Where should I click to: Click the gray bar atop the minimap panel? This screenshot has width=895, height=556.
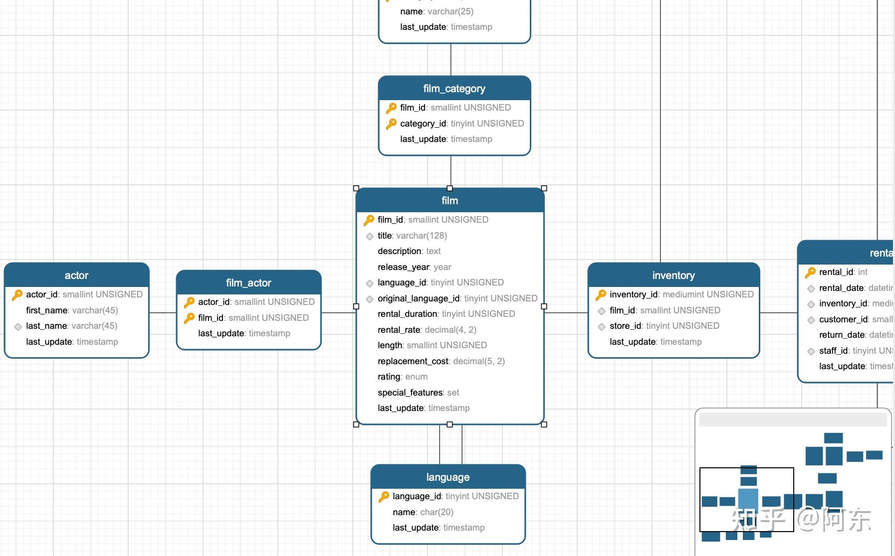(793, 419)
